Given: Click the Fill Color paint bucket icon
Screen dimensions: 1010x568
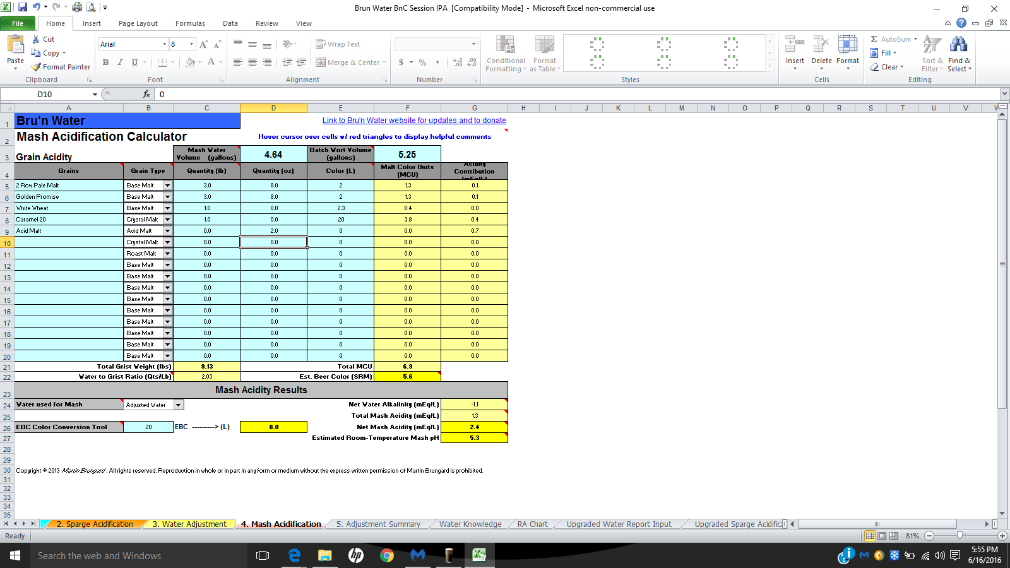Looking at the screenshot, I should pos(190,62).
